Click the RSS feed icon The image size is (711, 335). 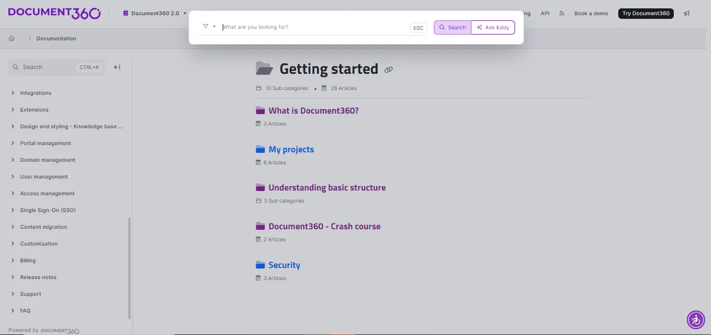point(562,14)
